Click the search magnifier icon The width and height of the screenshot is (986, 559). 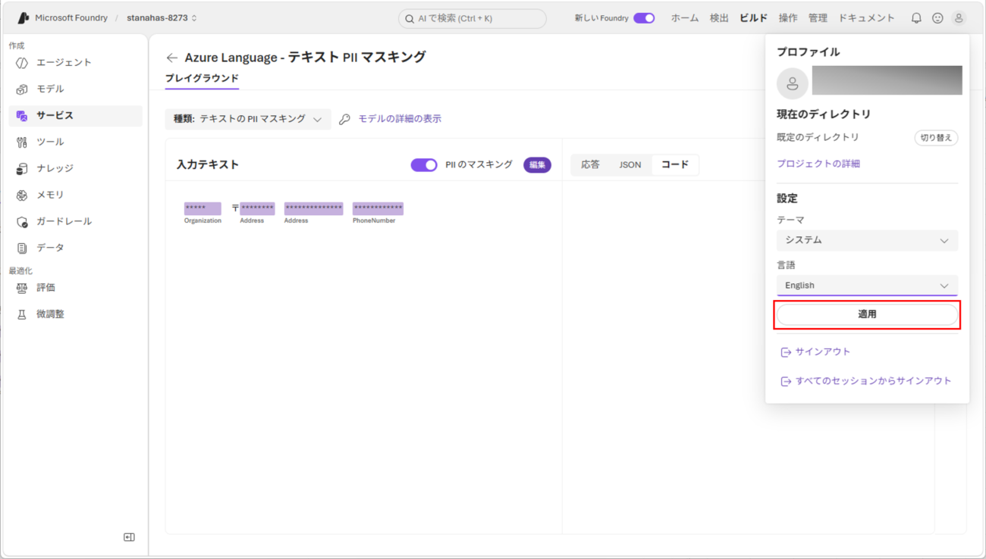(x=410, y=19)
